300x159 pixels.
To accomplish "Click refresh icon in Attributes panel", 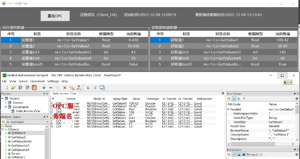I will coord(229,98).
